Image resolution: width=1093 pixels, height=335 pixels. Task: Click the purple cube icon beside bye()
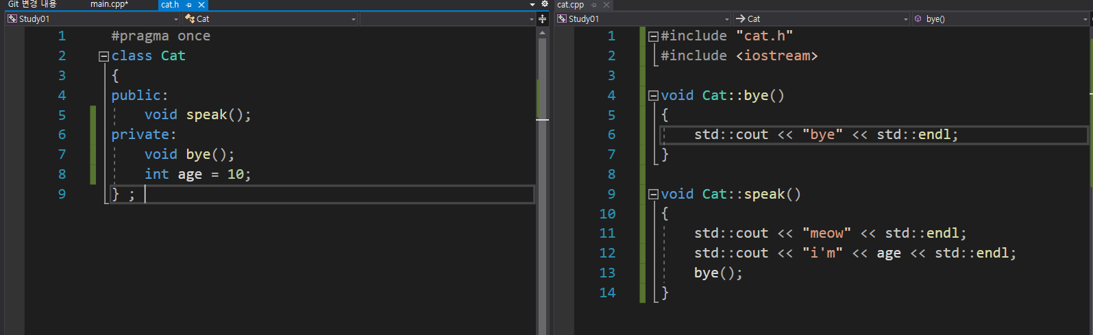point(918,19)
